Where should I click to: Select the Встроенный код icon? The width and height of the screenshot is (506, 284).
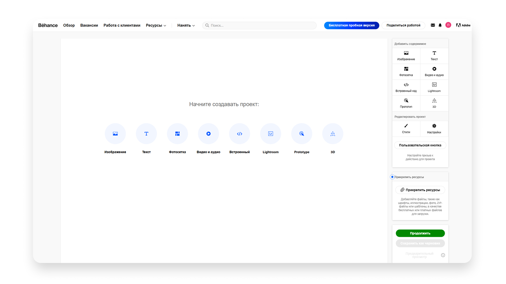click(x=406, y=87)
